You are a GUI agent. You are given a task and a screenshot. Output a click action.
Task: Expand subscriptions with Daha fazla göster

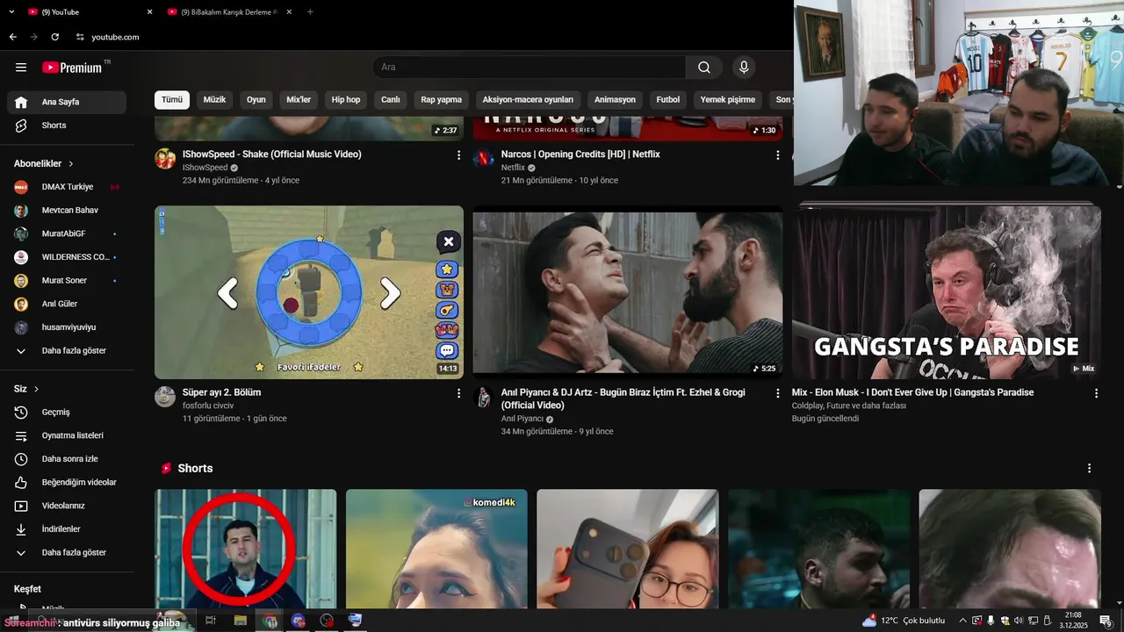tap(67, 351)
